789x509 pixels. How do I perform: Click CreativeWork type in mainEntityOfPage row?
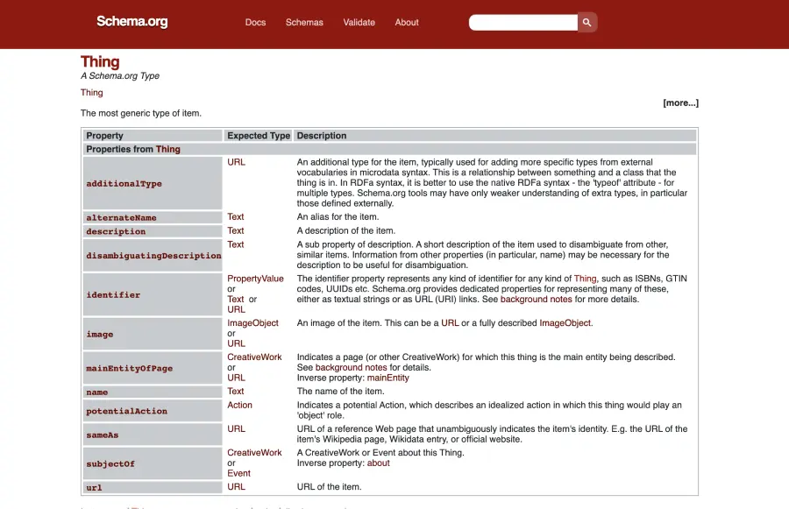[254, 357]
